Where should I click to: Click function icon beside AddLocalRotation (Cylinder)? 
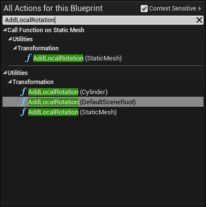23,92
